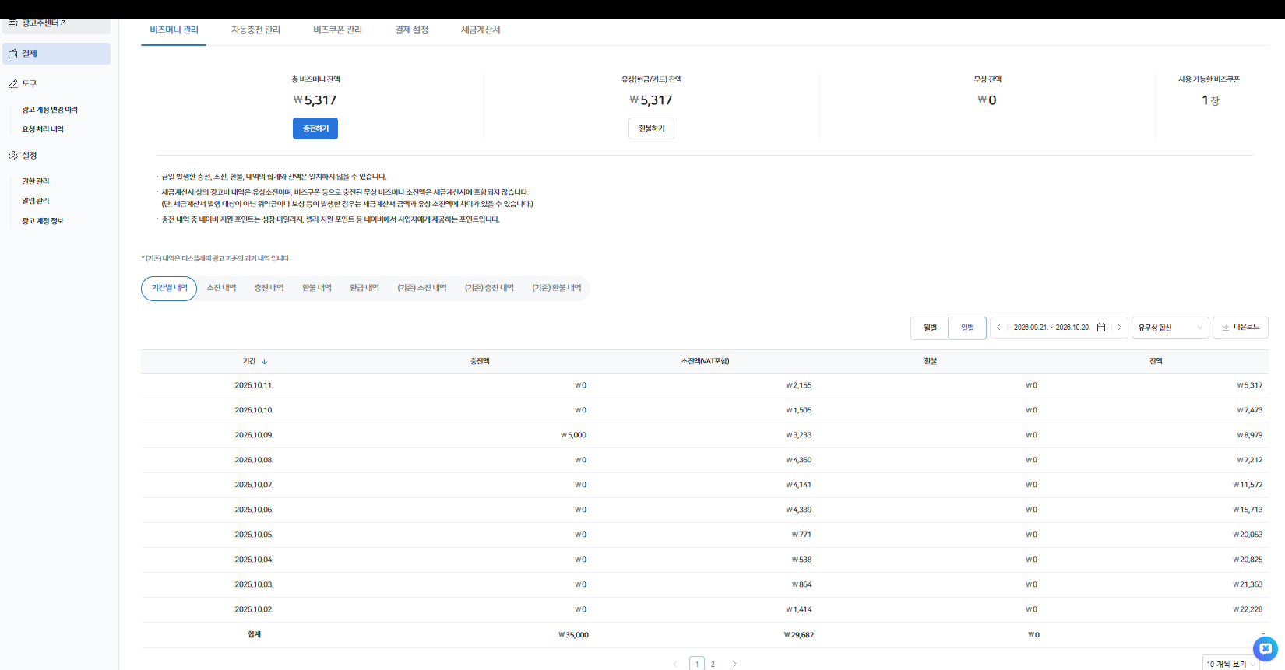Screen dimensions: 1285x670
Task: Toggle view to 일별
Action: click(x=967, y=328)
